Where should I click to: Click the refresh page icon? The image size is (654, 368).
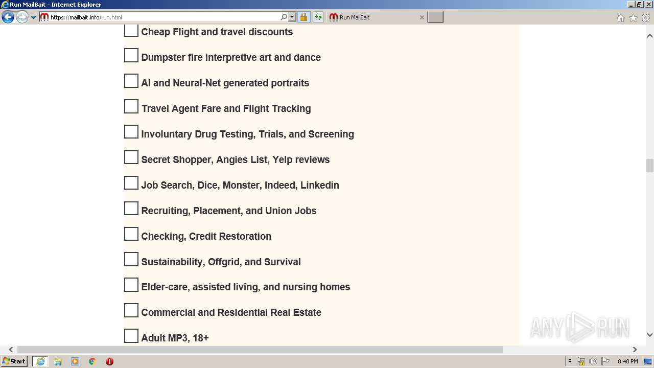318,17
